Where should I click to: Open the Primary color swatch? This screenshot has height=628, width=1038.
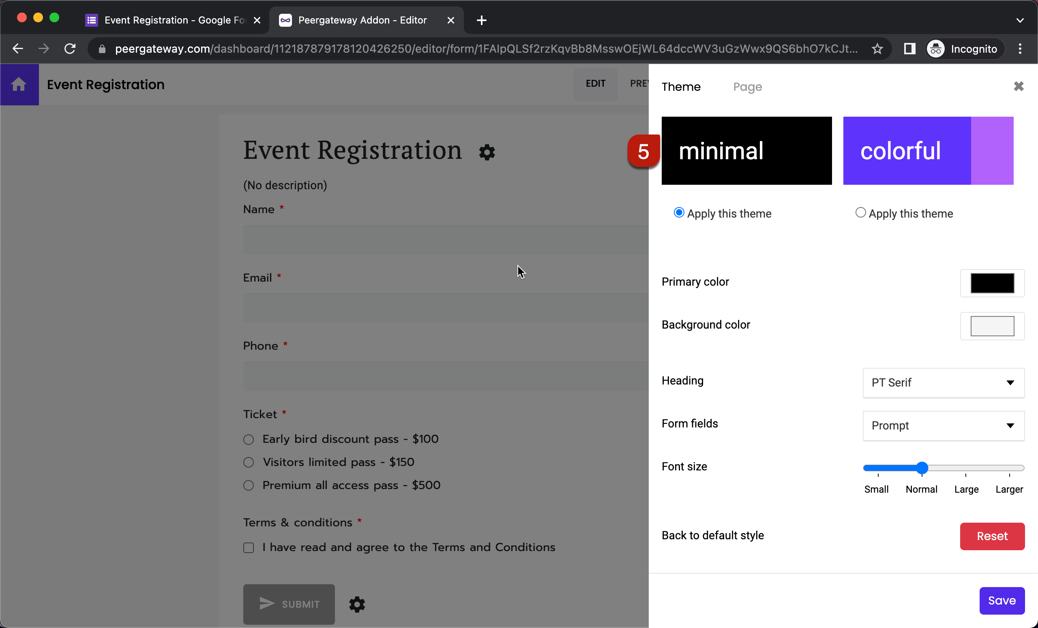992,283
